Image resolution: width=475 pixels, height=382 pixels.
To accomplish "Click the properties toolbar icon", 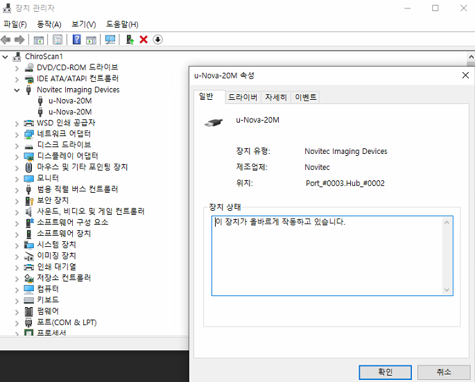I will [x=58, y=40].
